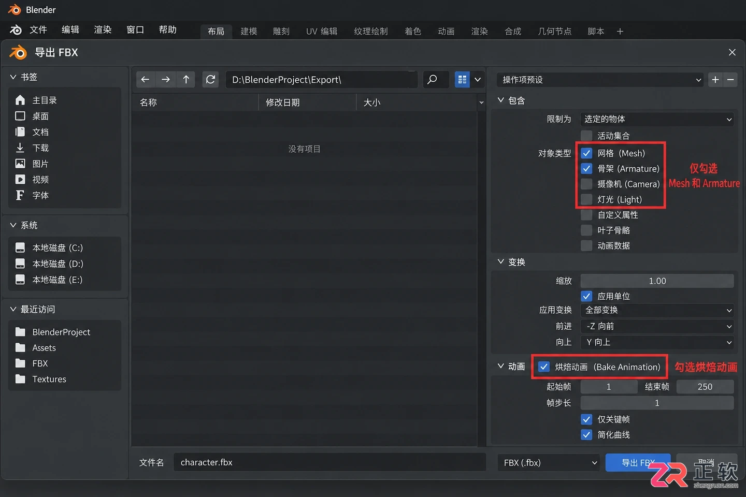Open the 前进 -Z 向前 dropdown
Screen dimensions: 746x497
(657, 326)
